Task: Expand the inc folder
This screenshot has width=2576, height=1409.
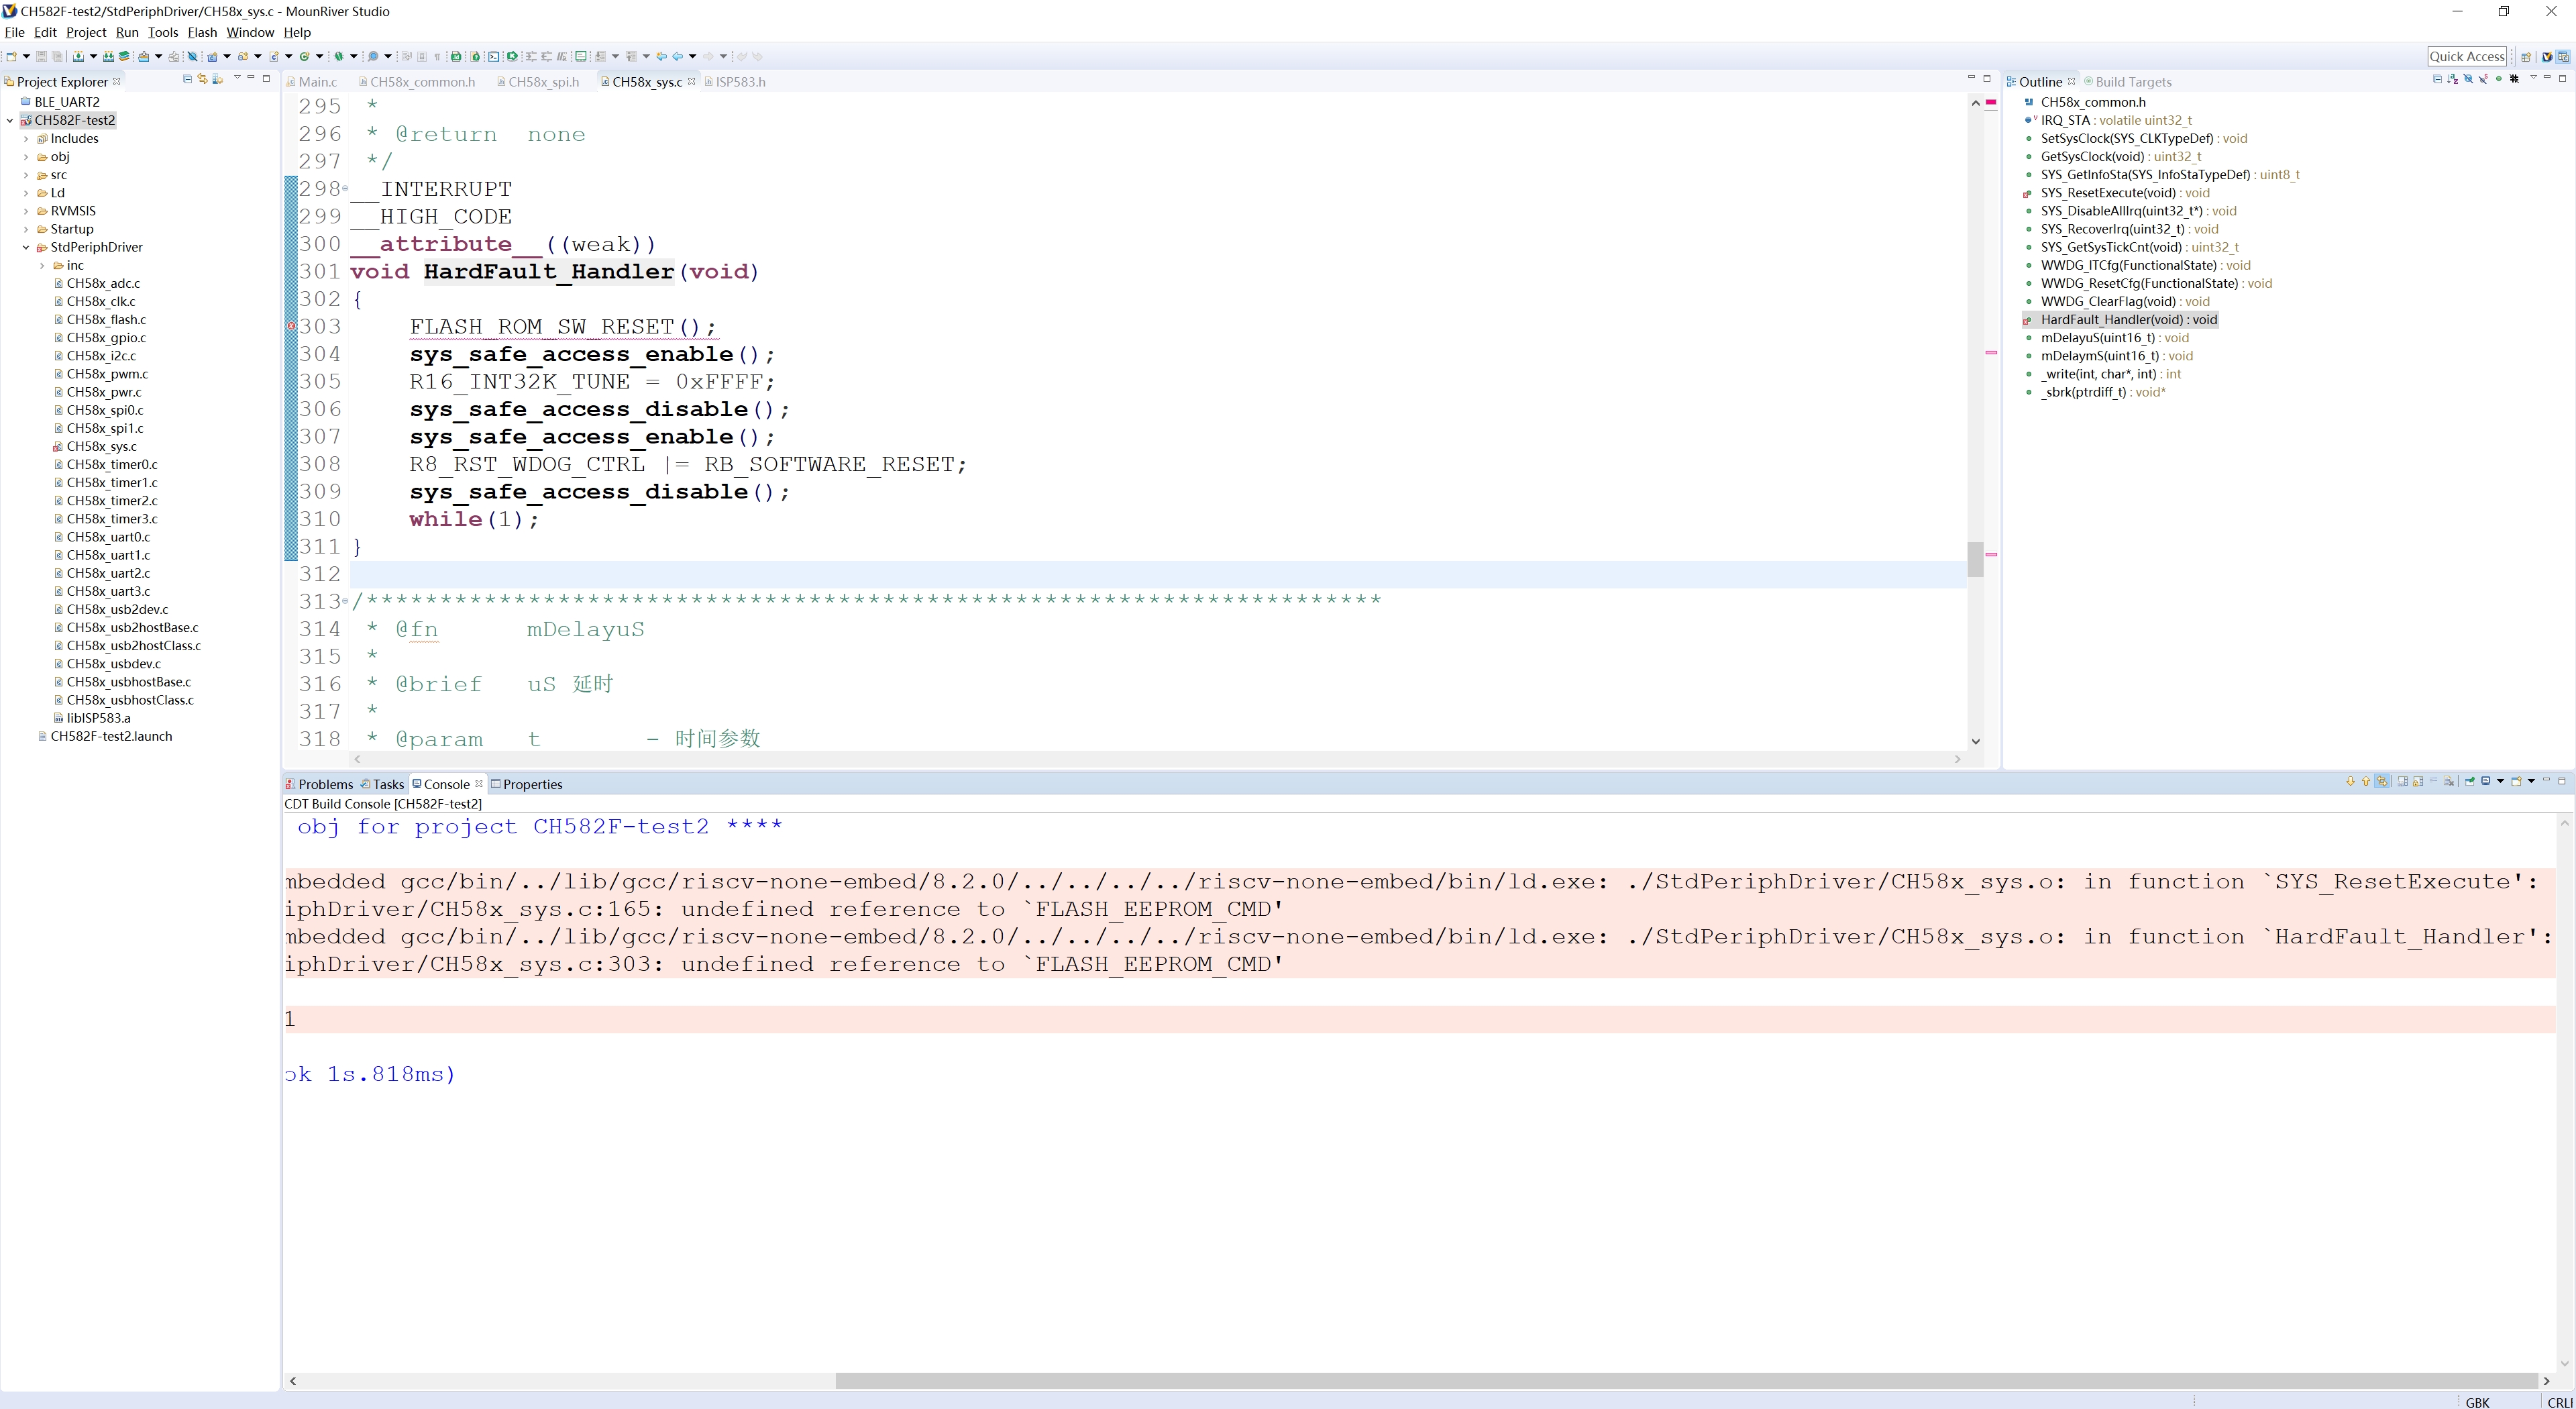Action: (x=42, y=265)
